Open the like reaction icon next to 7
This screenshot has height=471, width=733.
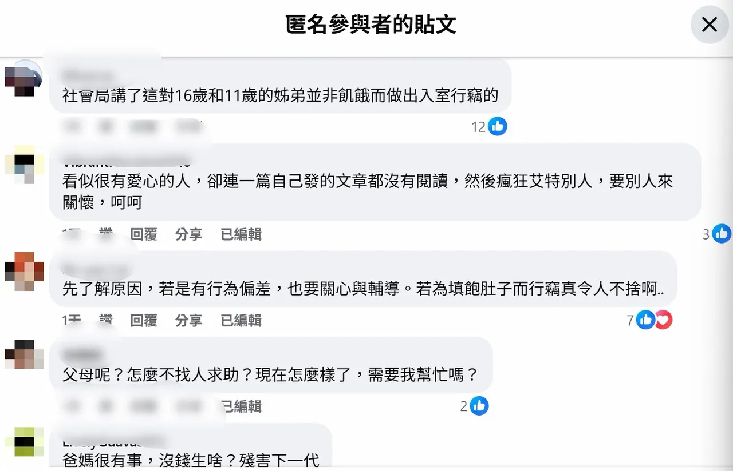[645, 320]
